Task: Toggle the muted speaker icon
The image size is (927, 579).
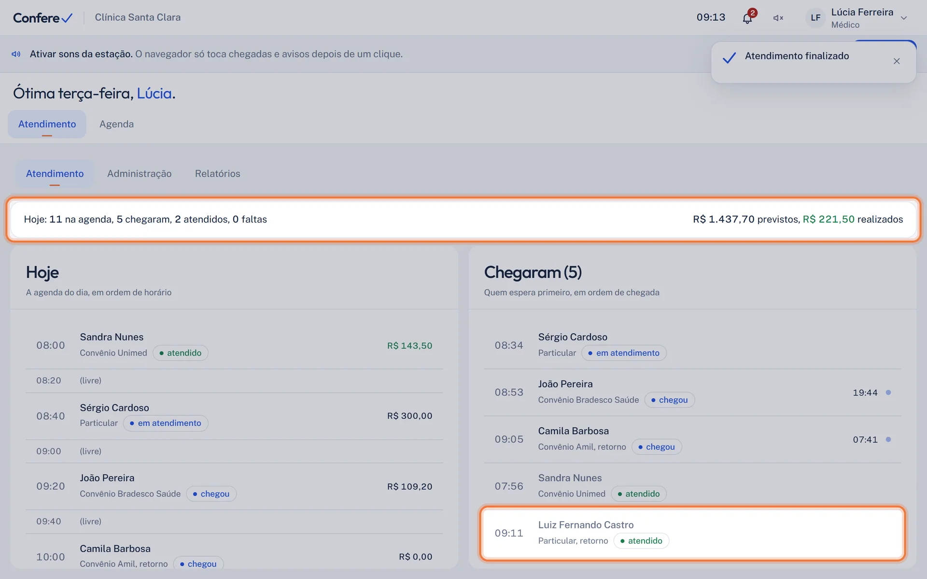Action: pyautogui.click(x=778, y=18)
